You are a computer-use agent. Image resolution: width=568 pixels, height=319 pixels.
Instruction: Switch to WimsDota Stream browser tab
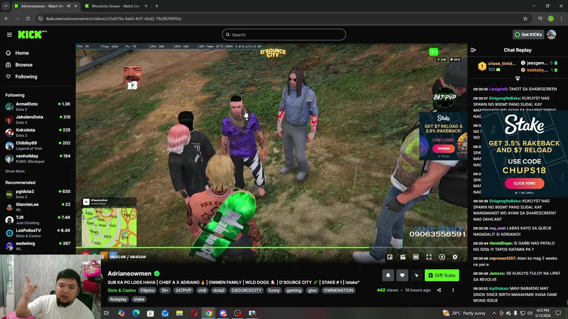coord(115,6)
